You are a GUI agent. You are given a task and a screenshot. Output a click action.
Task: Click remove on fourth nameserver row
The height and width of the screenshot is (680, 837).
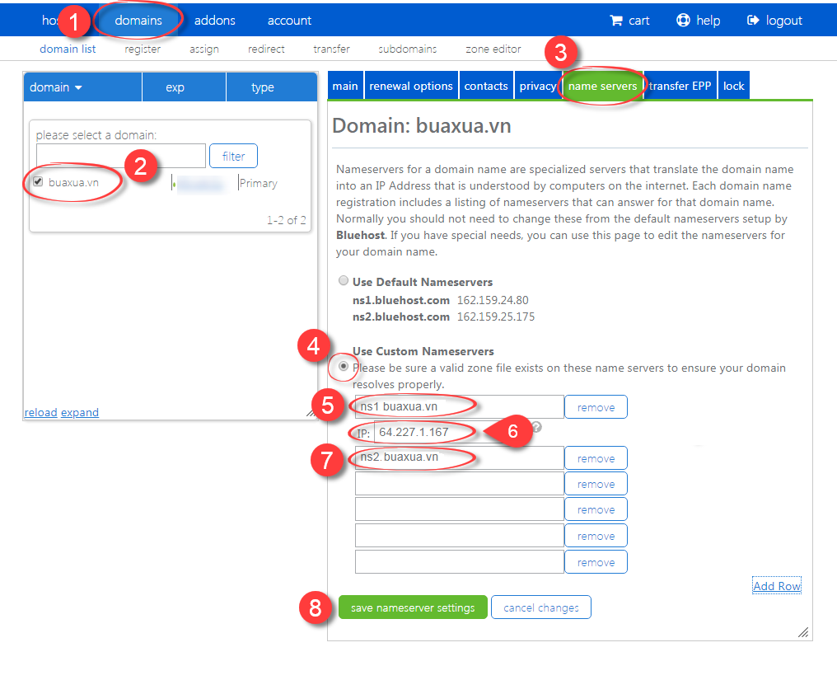point(596,509)
